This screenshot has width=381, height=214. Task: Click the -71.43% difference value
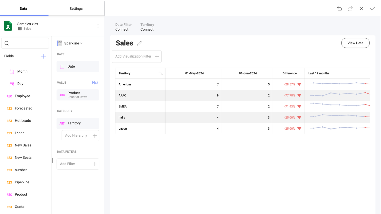point(290,106)
